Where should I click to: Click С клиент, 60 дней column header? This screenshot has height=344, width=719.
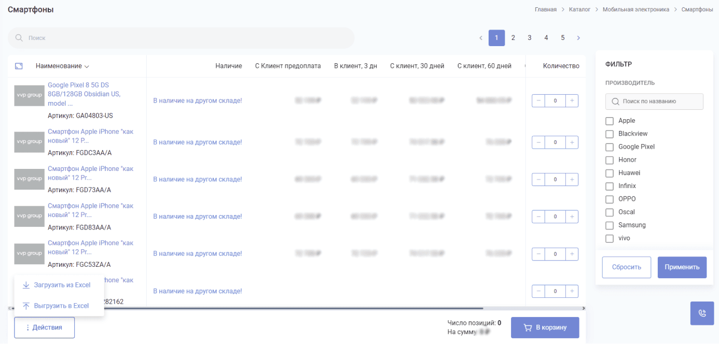pos(485,66)
